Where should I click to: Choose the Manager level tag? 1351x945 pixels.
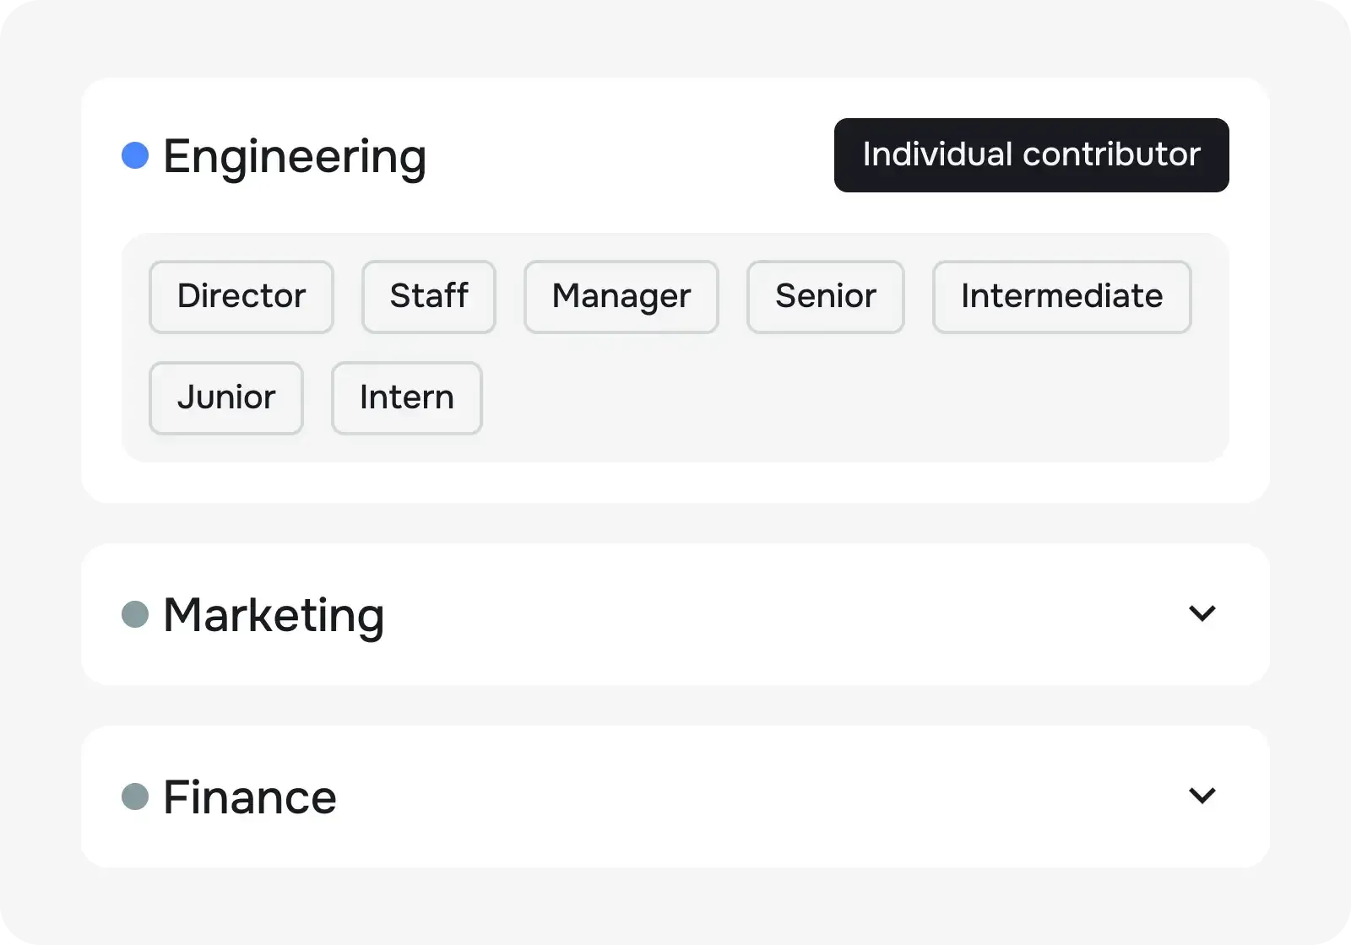point(621,296)
